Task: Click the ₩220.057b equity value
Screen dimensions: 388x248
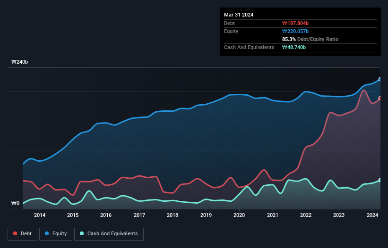Action: [295, 31]
